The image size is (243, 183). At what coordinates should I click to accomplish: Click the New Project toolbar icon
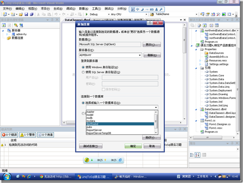coord(5,14)
